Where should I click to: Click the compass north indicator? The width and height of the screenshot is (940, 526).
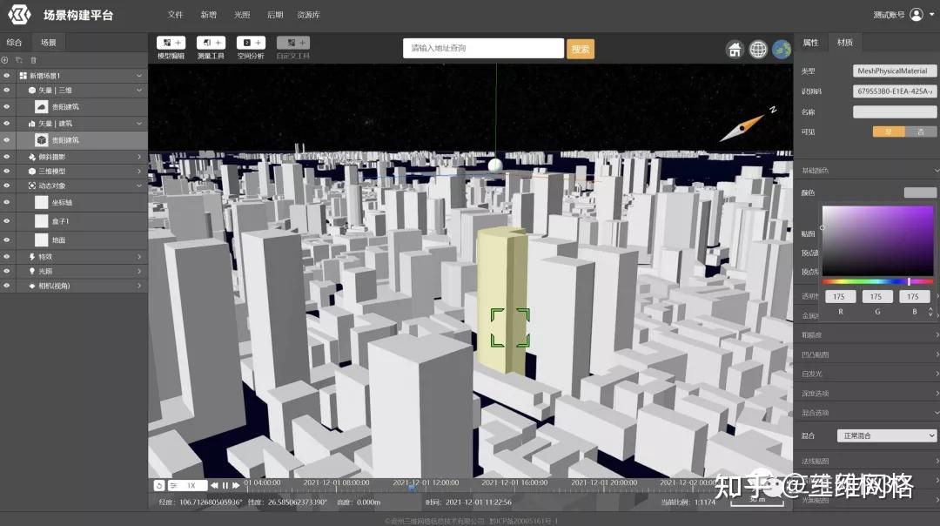click(747, 125)
